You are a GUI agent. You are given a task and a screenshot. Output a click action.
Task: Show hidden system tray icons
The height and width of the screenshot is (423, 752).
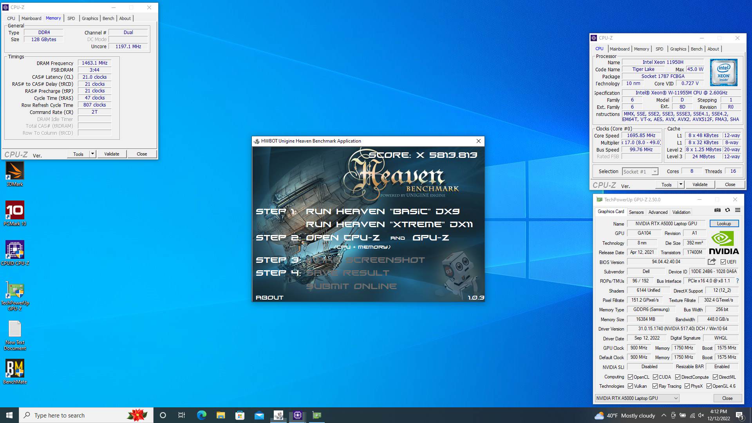coord(663,415)
